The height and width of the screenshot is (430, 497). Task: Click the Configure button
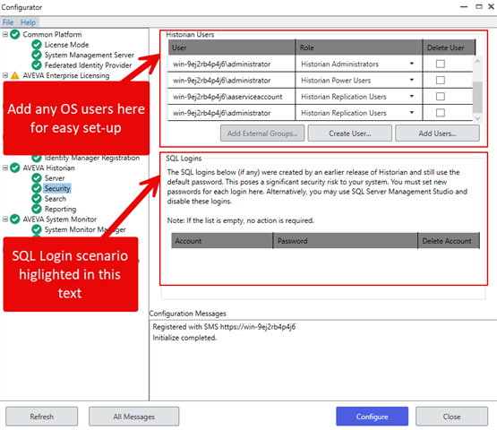pos(373,417)
